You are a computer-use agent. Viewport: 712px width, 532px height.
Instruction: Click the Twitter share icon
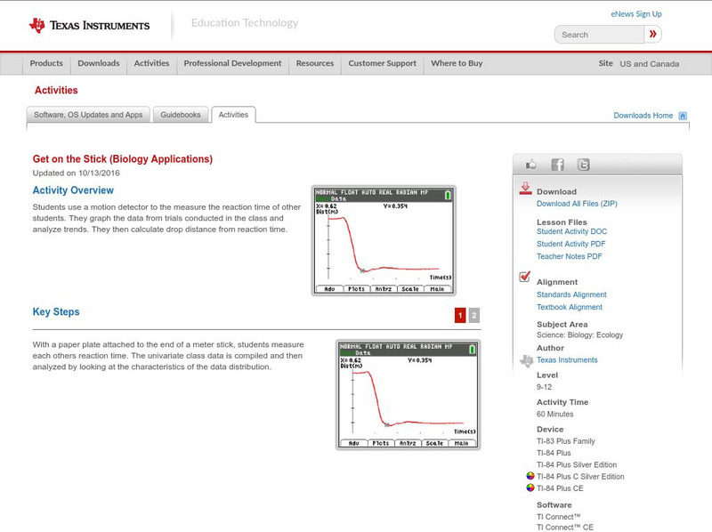[582, 164]
